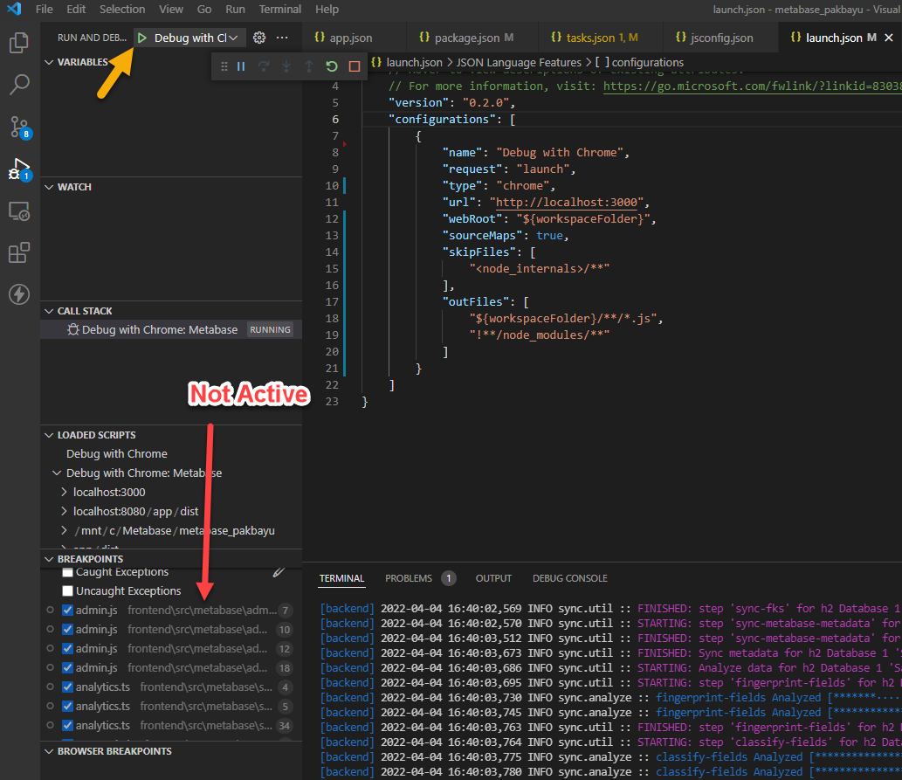Click the configurations breadcrumb item
The width and height of the screenshot is (902, 780).
pos(640,63)
